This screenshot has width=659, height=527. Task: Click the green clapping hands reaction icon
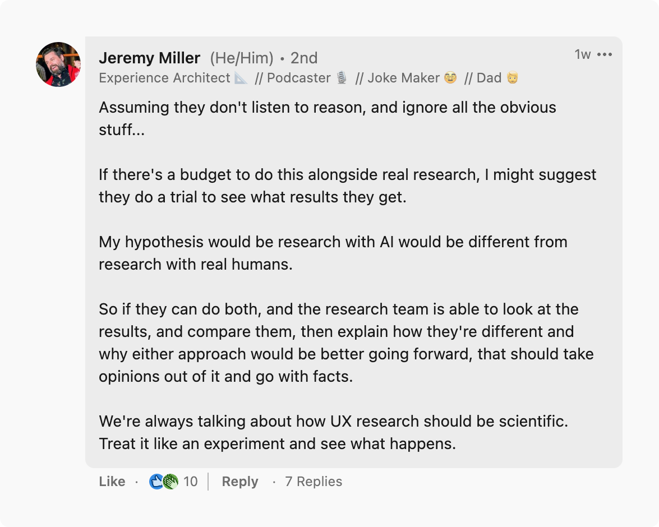(170, 482)
